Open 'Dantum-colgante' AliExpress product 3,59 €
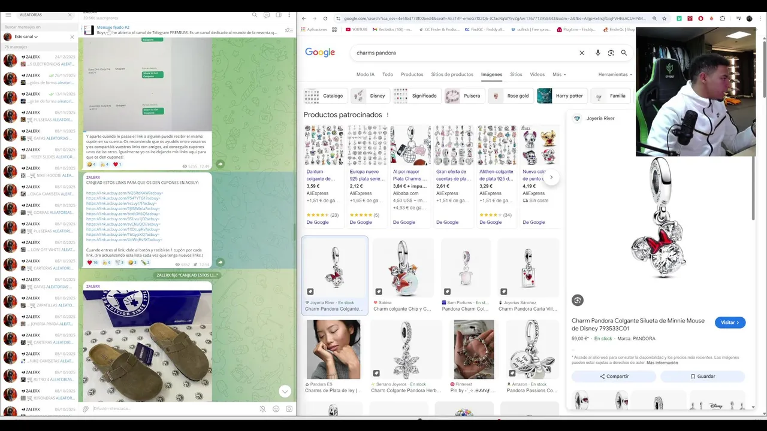767x431 pixels. tap(324, 175)
